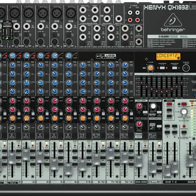The width and height of the screenshot is (196, 196).
Task: Click the channel 2 fader handle
Action: point(12,158)
